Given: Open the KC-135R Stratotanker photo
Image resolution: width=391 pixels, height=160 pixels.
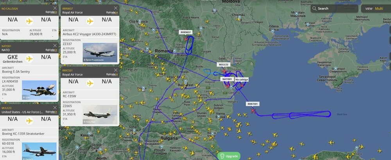Looking at the screenshot, I should click(39, 151).
